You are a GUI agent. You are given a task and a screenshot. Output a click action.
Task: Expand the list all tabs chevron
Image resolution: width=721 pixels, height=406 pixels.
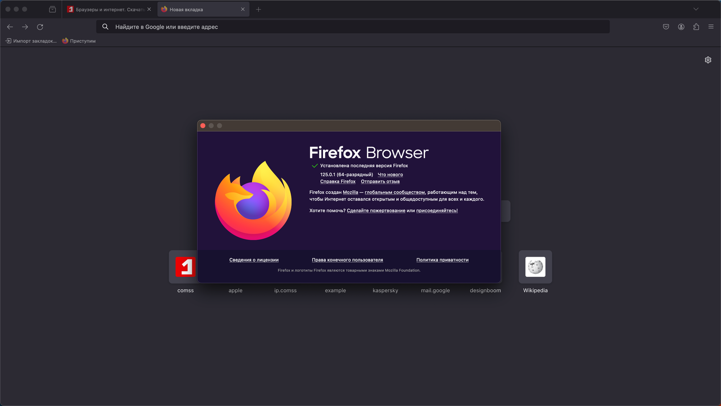[x=696, y=9]
